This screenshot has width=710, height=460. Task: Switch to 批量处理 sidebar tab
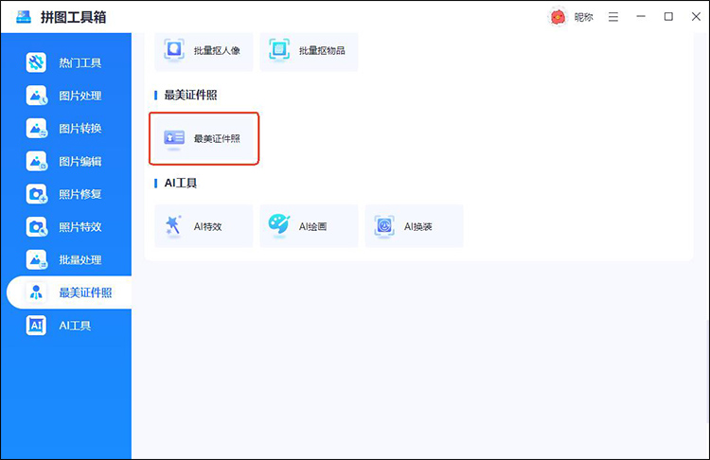click(66, 259)
